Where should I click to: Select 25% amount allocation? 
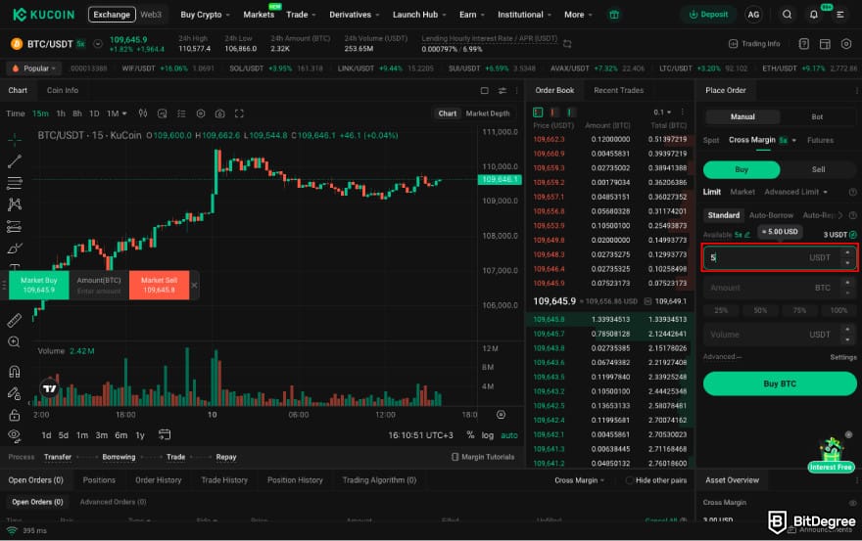tap(721, 311)
